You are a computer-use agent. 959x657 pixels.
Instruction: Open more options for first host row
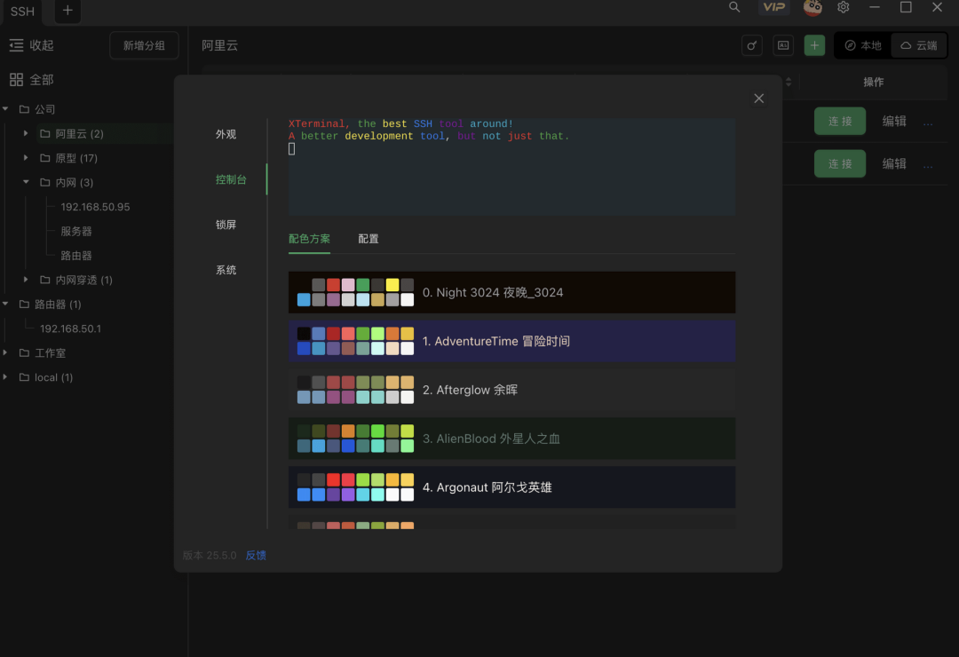[928, 123]
